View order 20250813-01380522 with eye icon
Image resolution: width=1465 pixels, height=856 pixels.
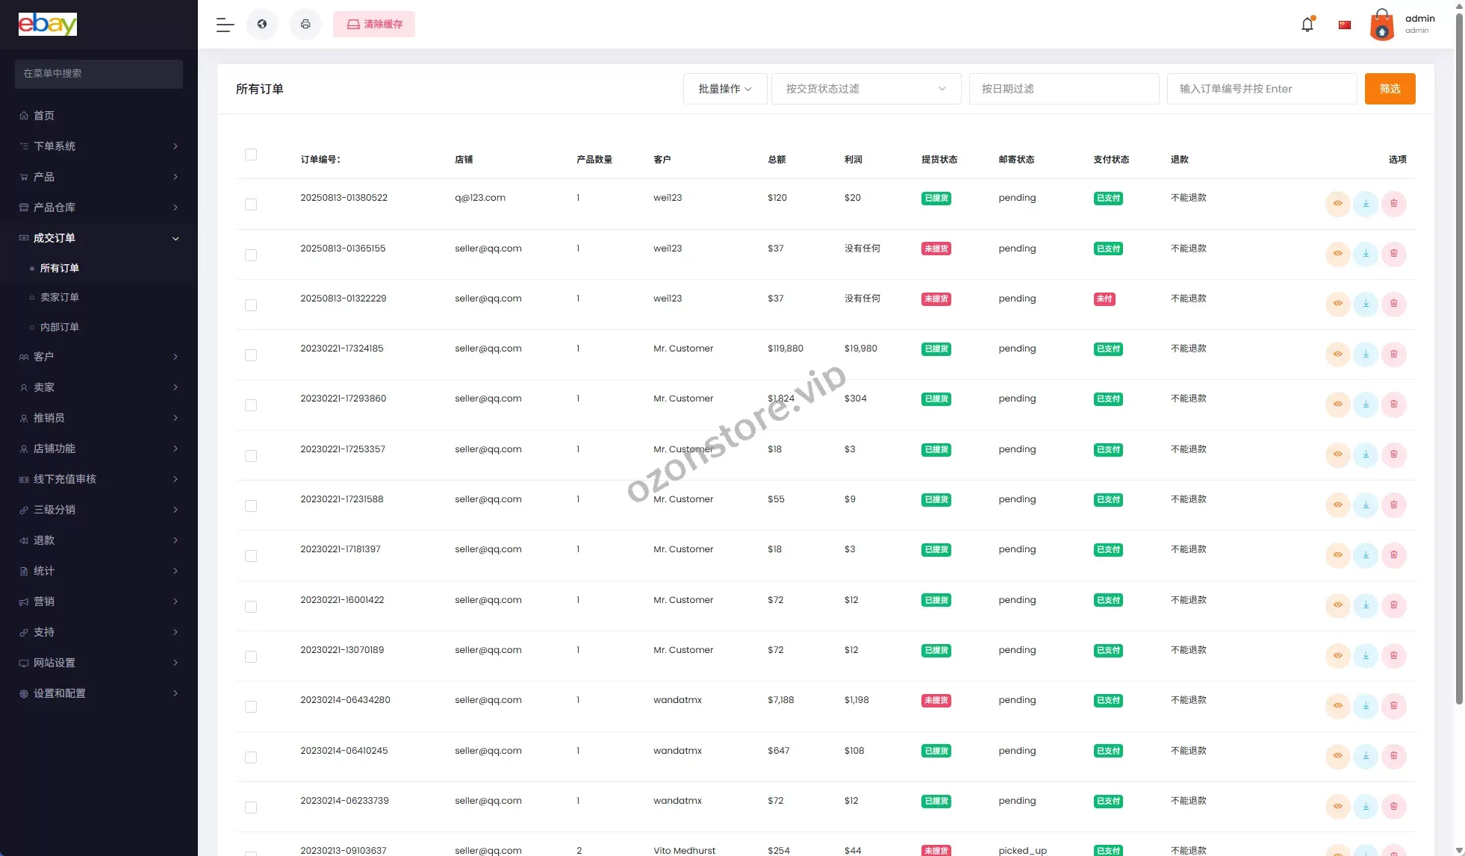coord(1337,204)
